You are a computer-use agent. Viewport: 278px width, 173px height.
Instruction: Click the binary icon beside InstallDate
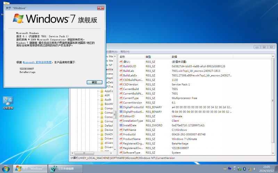121,125
